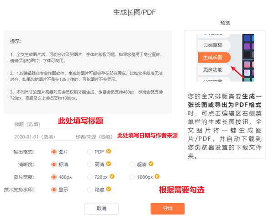Click the VIP badge beside 高清
This screenshot has height=222, width=274.
point(109,164)
